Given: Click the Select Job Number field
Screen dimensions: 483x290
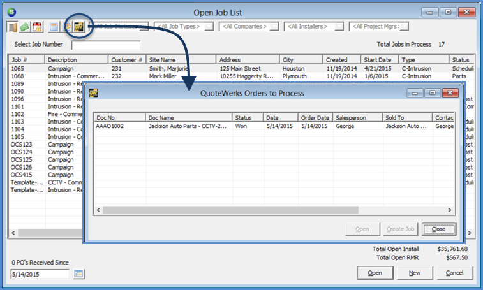Looking at the screenshot, I should 106,45.
